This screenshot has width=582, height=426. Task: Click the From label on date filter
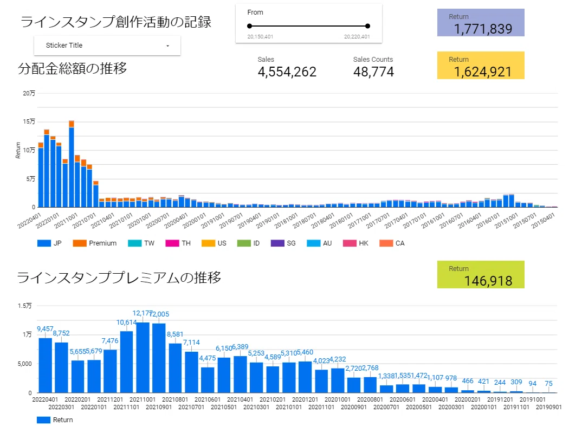tap(255, 12)
